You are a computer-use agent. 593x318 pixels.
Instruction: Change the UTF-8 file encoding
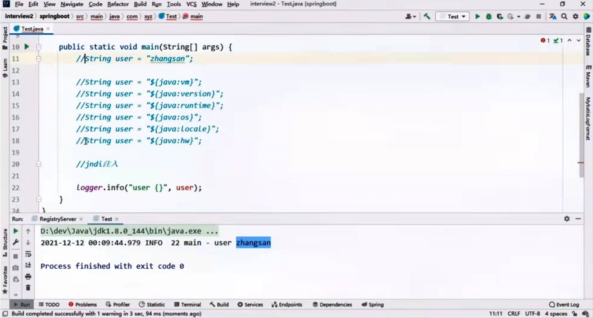(532, 314)
